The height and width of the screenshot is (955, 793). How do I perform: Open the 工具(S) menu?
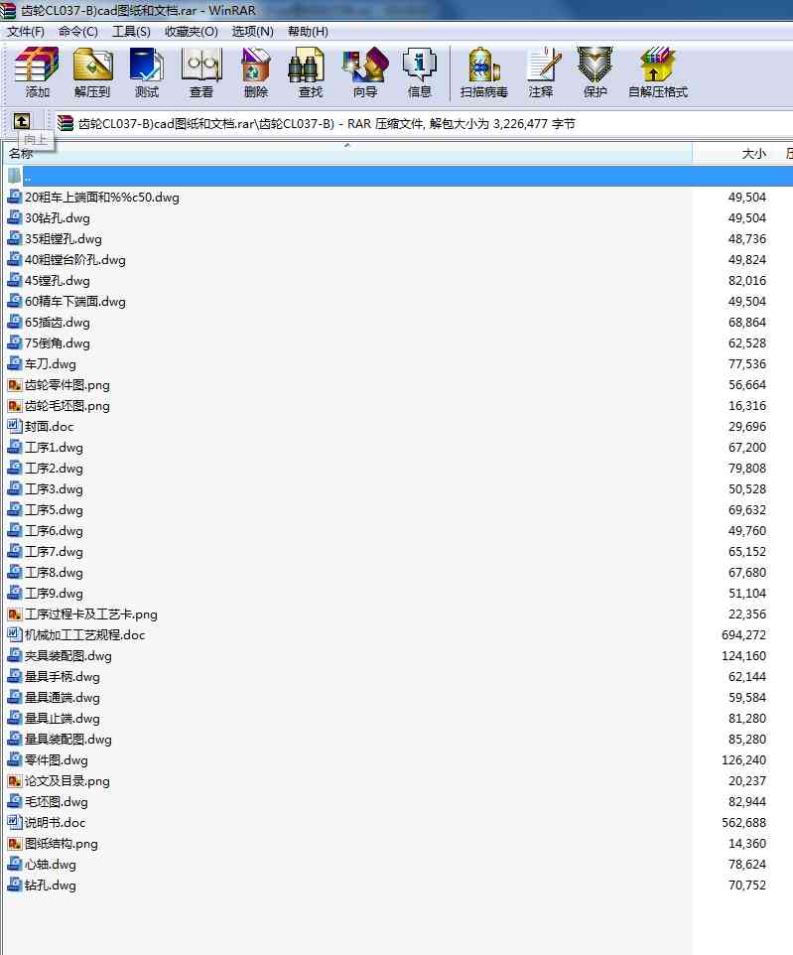131,32
